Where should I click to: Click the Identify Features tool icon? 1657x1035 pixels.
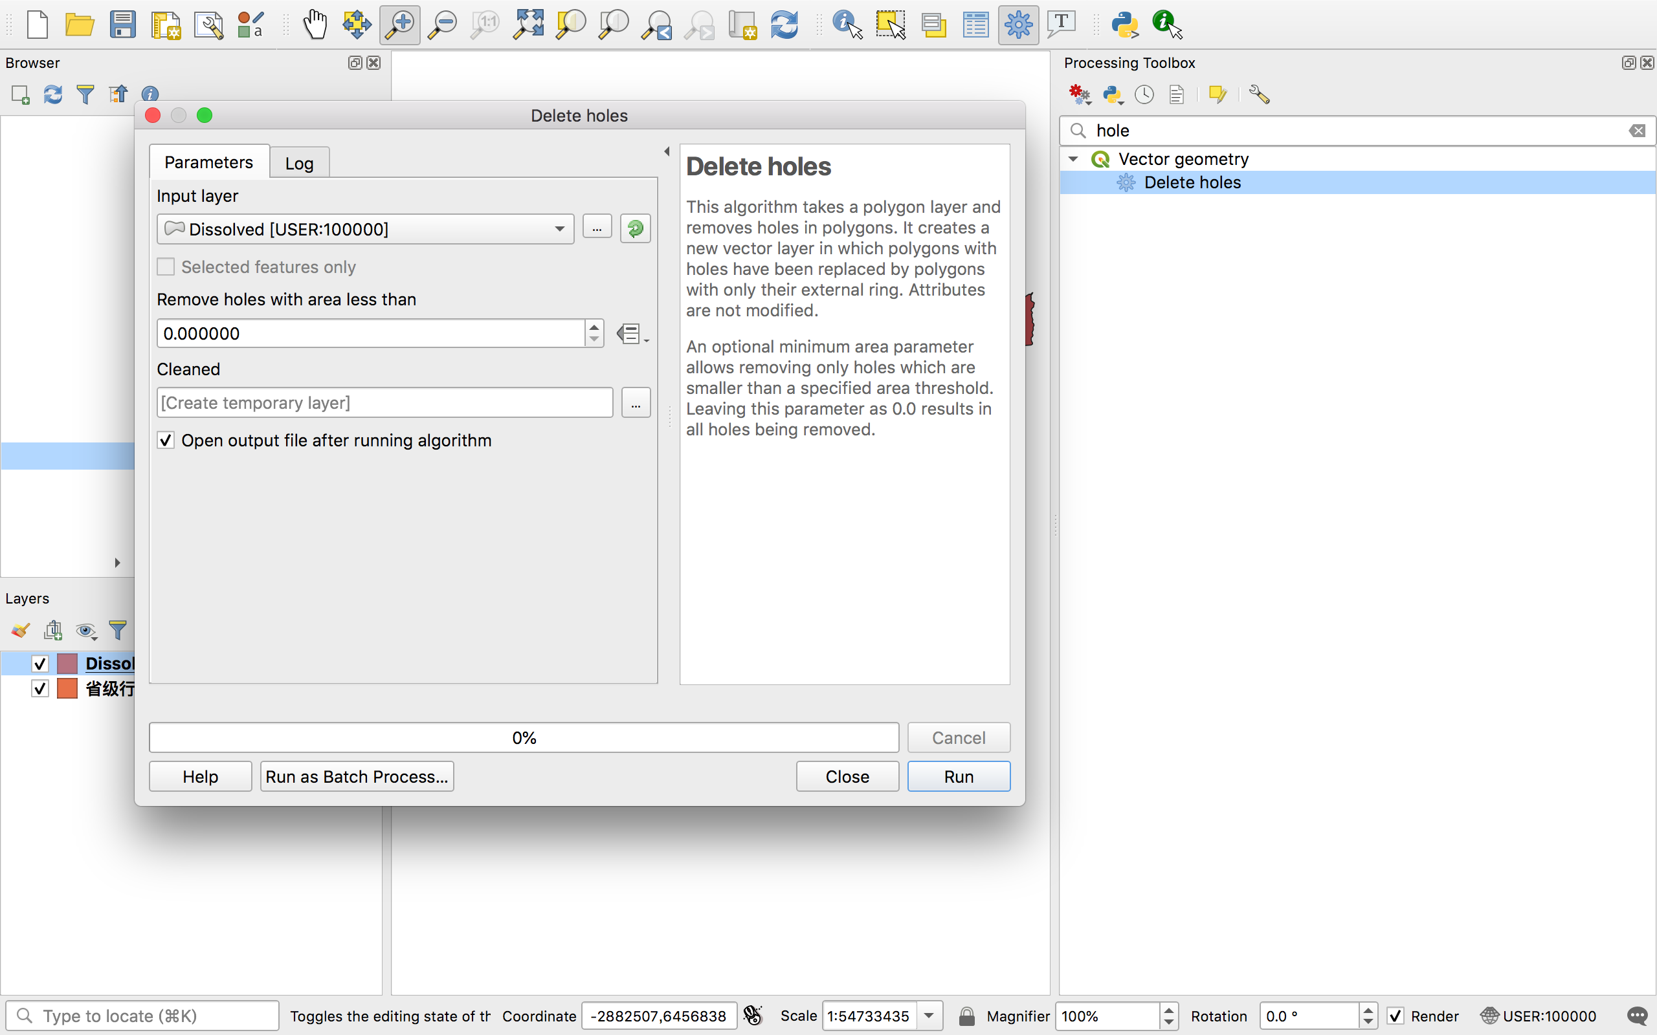pos(847,25)
